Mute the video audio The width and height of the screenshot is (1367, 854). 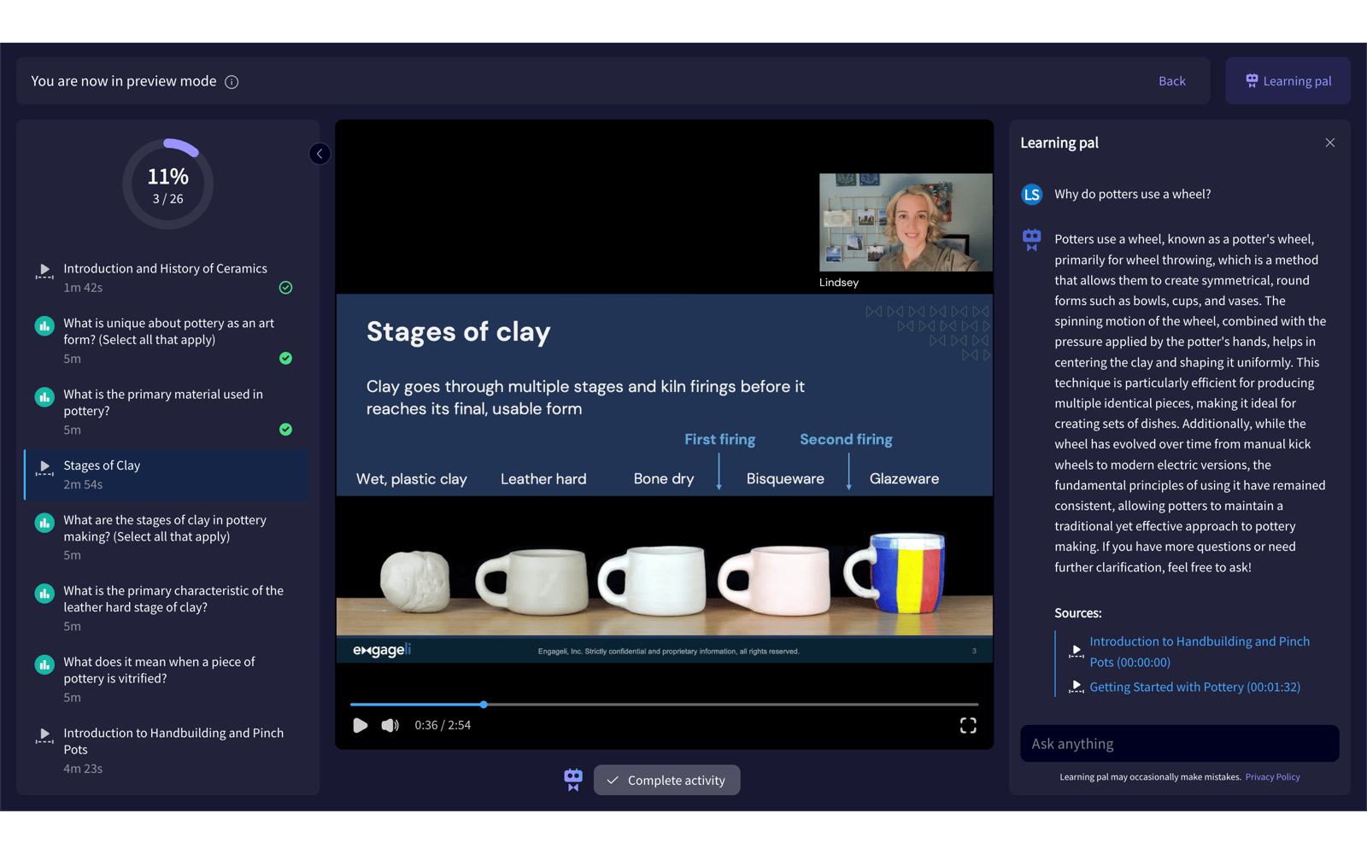[390, 725]
